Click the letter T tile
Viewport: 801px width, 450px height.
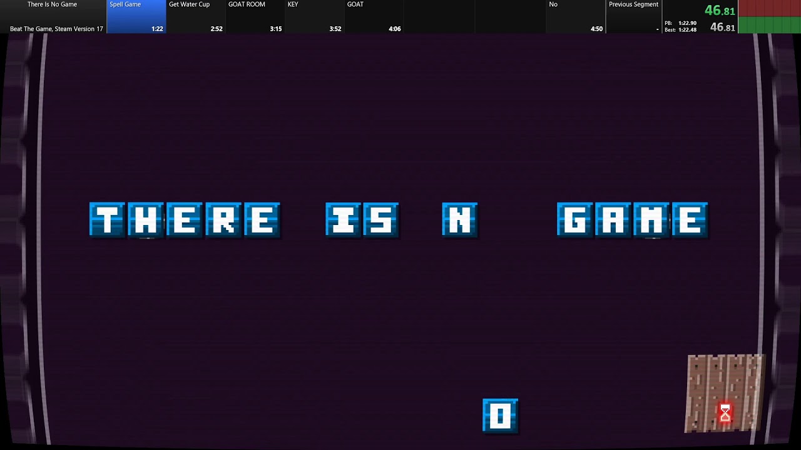[x=108, y=220]
